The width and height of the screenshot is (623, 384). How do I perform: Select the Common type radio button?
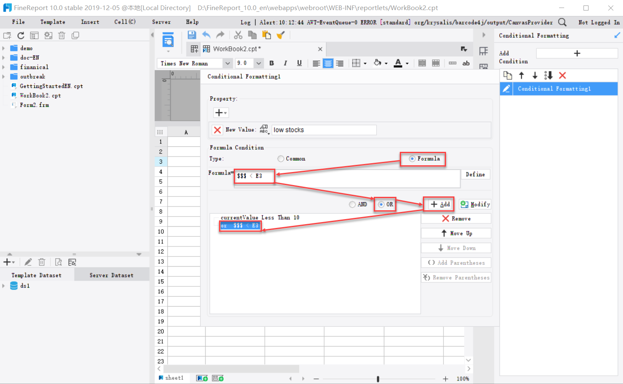click(281, 159)
